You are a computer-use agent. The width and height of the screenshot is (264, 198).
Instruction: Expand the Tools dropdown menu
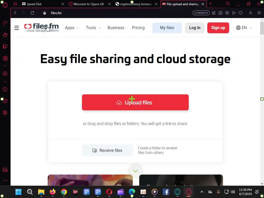click(93, 28)
